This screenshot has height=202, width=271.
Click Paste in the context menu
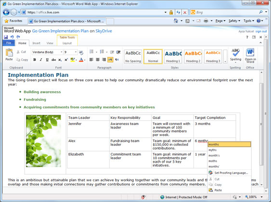(229, 190)
